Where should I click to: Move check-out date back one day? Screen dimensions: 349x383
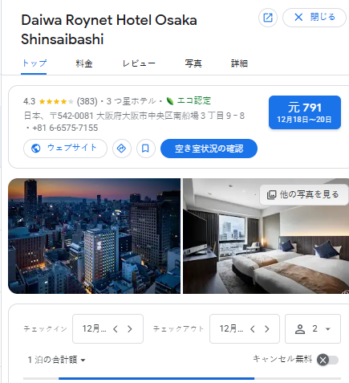253,328
